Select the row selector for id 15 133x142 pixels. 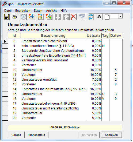coord(5,94)
